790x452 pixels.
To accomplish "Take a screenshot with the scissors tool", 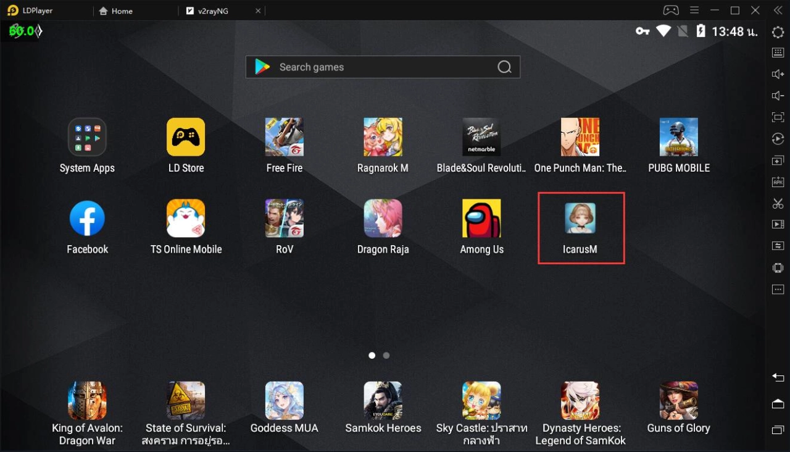I will coord(778,203).
